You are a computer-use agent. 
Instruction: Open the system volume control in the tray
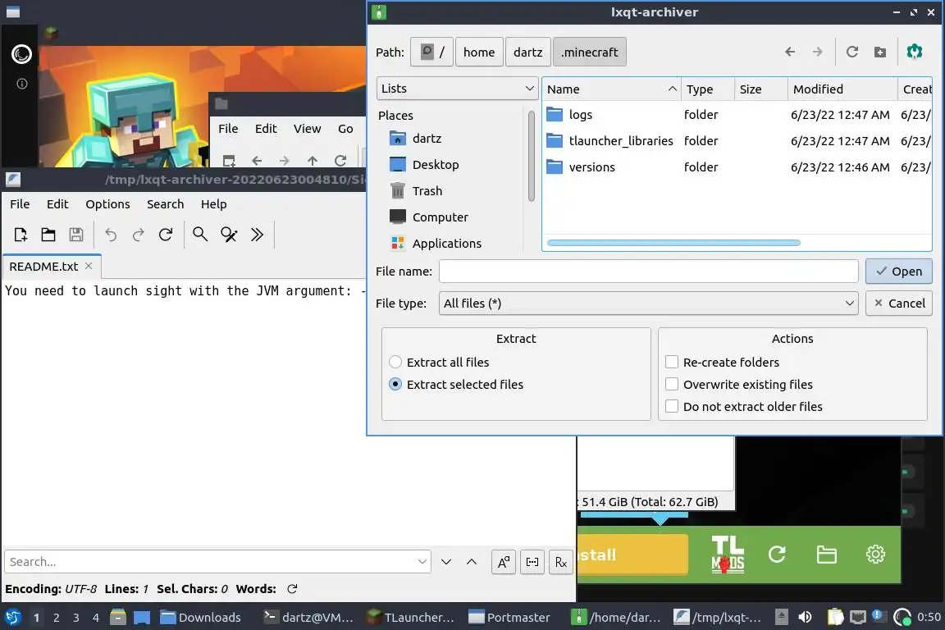(805, 617)
